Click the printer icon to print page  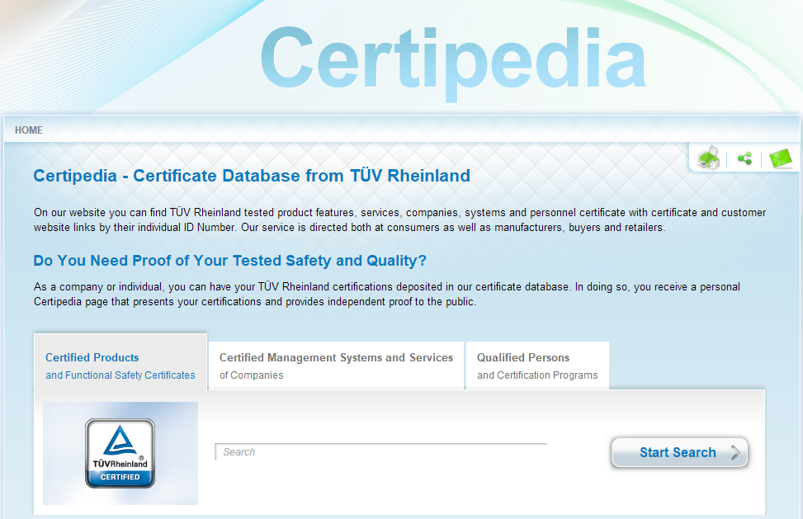pos(708,158)
